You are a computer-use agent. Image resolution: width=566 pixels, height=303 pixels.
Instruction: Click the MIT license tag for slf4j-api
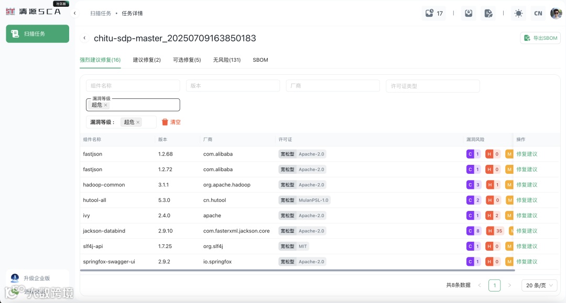[x=294, y=246]
